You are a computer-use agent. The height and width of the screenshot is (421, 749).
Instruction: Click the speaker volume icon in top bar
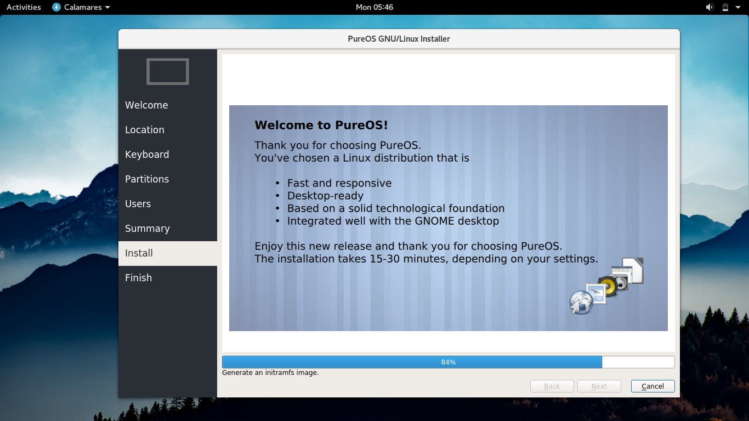(x=710, y=7)
